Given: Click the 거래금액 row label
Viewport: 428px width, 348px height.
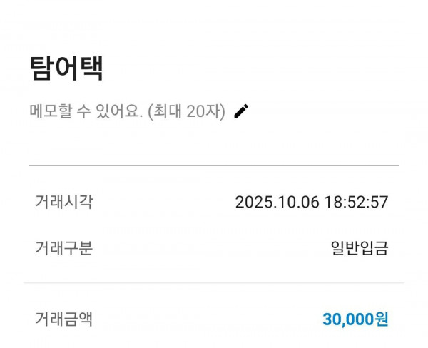Looking at the screenshot, I should pos(63,319).
